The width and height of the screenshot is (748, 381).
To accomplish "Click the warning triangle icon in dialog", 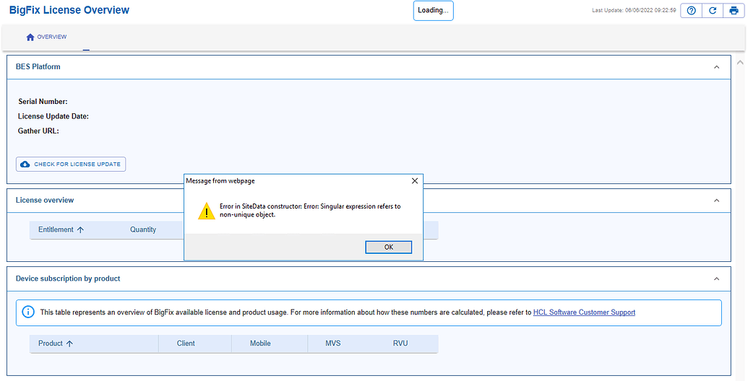I will point(207,211).
